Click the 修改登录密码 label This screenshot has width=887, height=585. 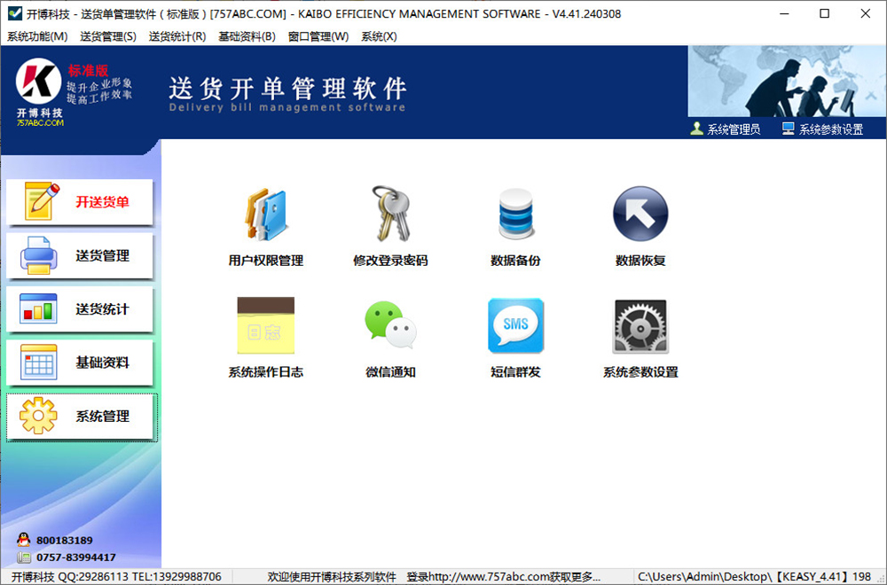pos(390,261)
